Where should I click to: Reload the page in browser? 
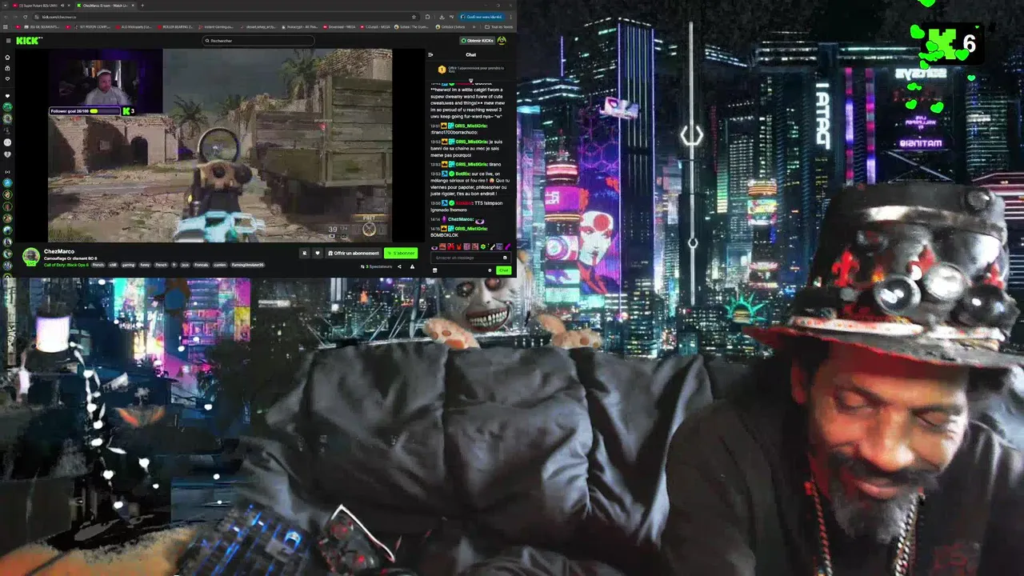tap(25, 17)
